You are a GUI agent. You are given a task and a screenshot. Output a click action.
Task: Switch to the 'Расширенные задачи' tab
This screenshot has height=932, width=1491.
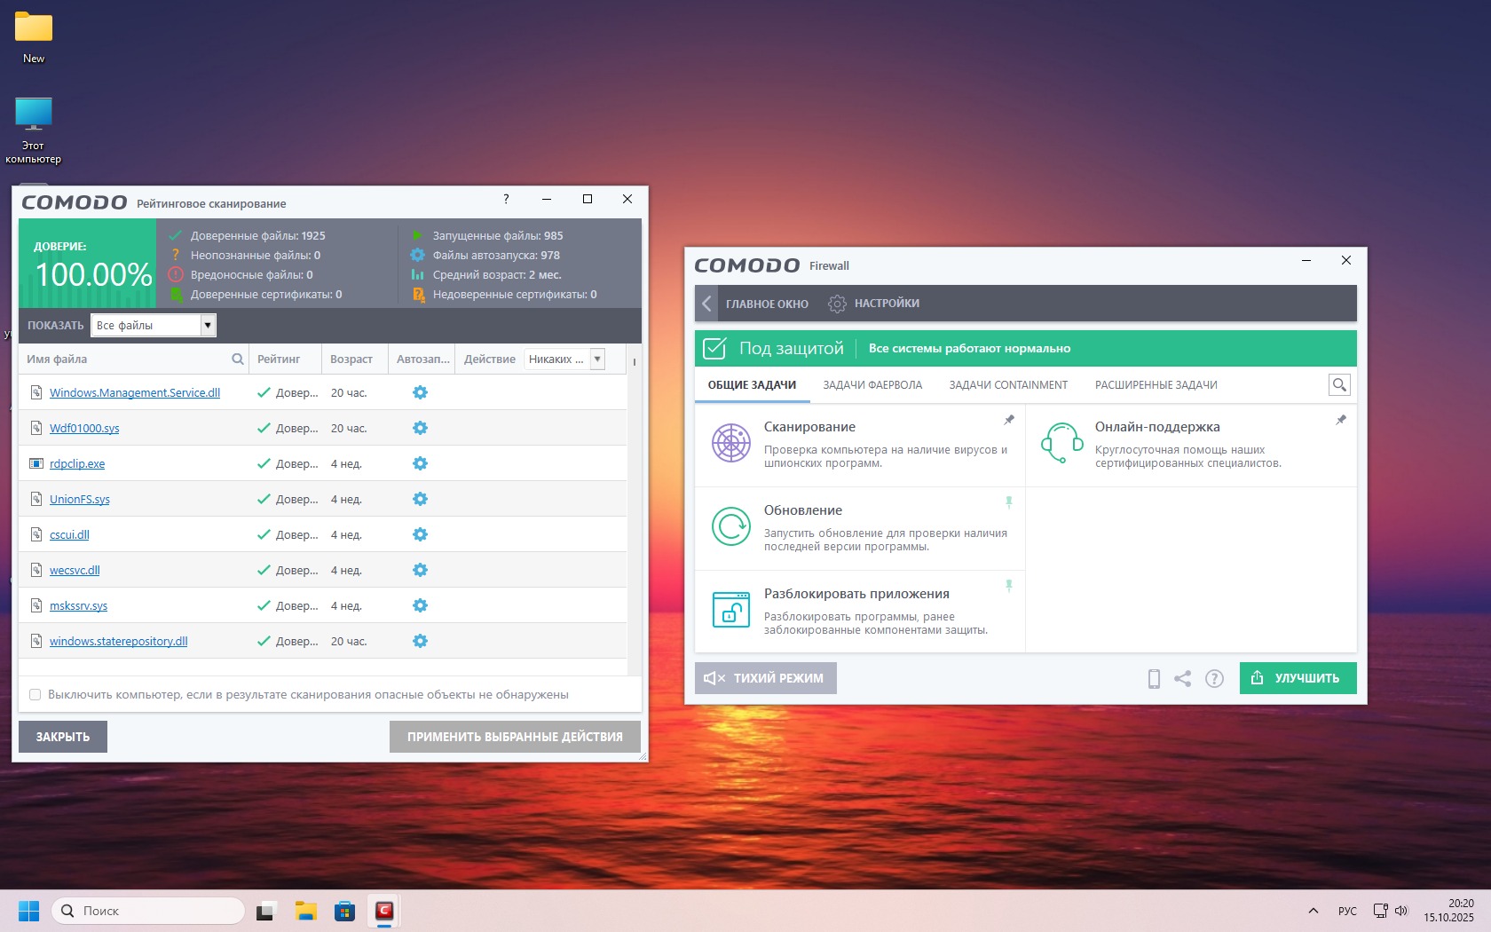point(1156,385)
